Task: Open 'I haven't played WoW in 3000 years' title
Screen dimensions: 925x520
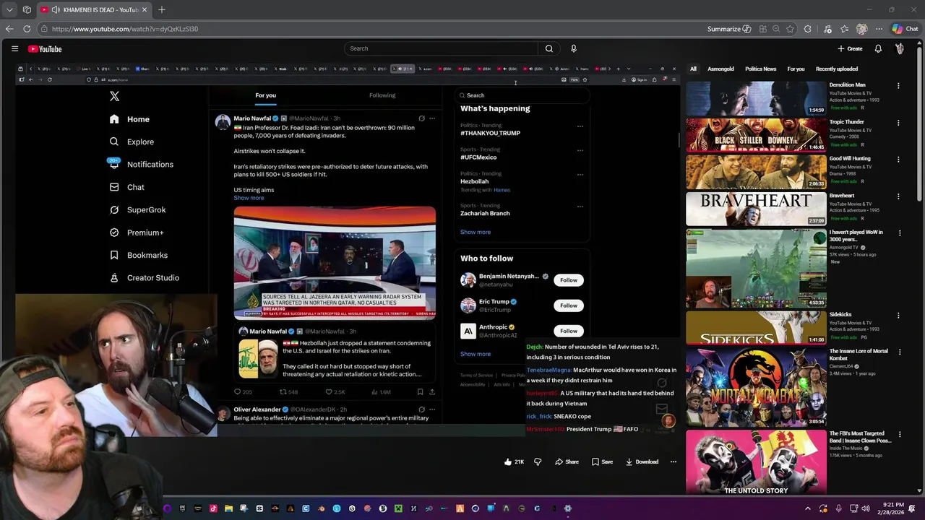Action: click(x=856, y=235)
